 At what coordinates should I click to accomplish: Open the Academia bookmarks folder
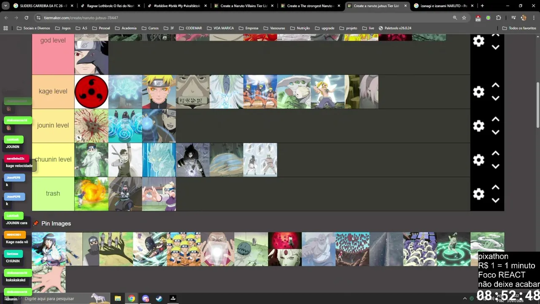coord(125,28)
